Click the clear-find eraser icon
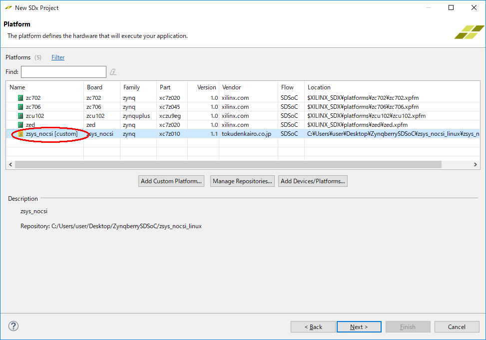This screenshot has height=340, width=486. click(113, 72)
